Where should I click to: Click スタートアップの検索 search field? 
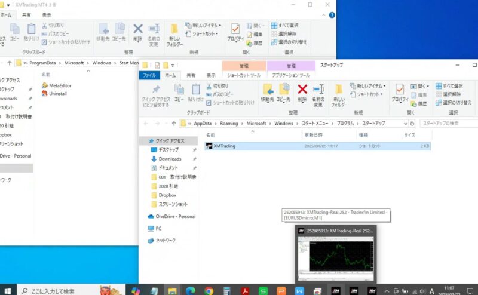(x=449, y=124)
